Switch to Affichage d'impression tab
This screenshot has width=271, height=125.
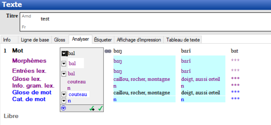(x=139, y=40)
